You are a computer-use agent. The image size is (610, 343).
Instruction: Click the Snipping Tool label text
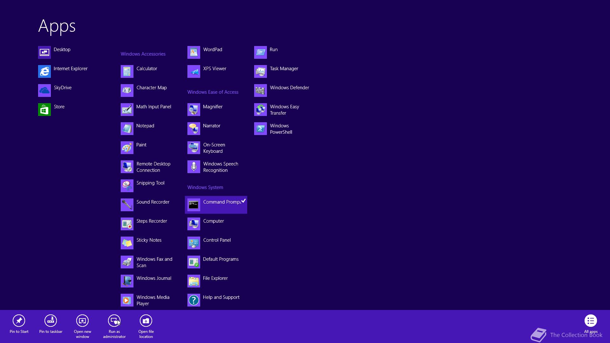[x=151, y=183]
